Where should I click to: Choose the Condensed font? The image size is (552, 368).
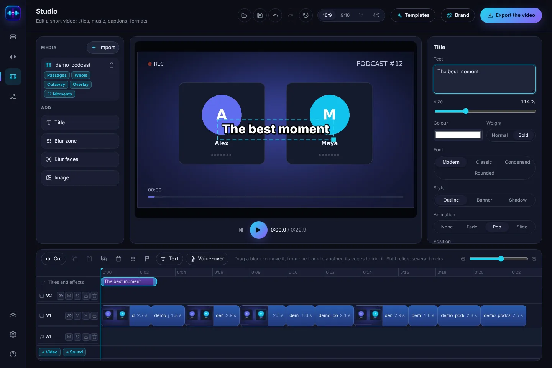pos(517,162)
